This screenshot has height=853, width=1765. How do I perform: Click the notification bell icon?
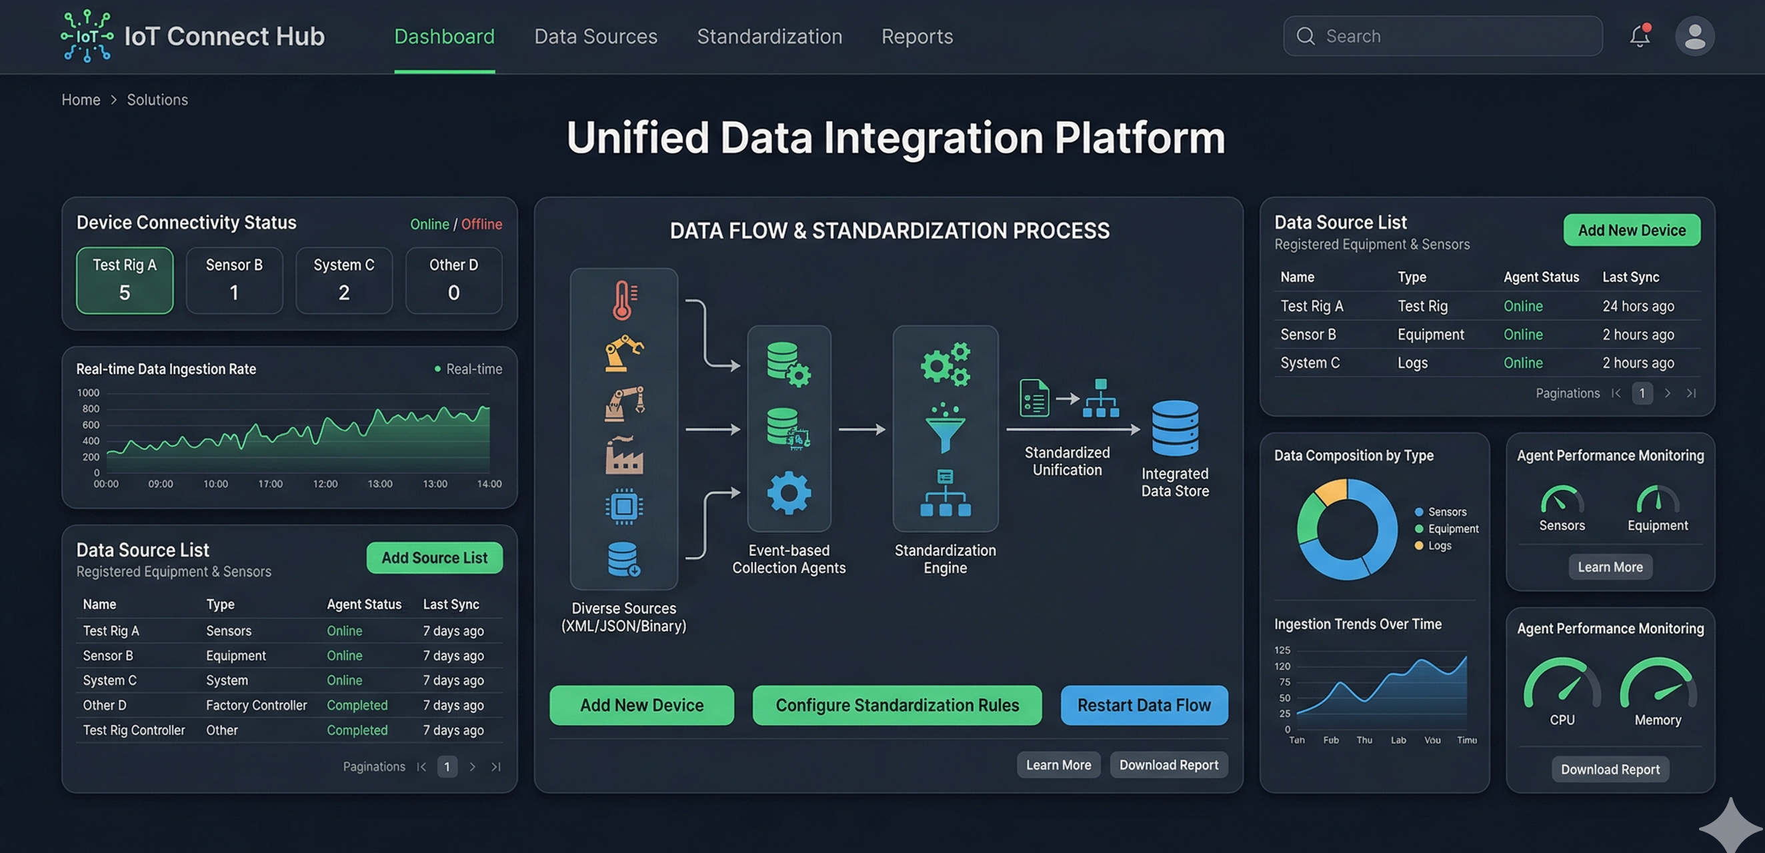(x=1639, y=36)
